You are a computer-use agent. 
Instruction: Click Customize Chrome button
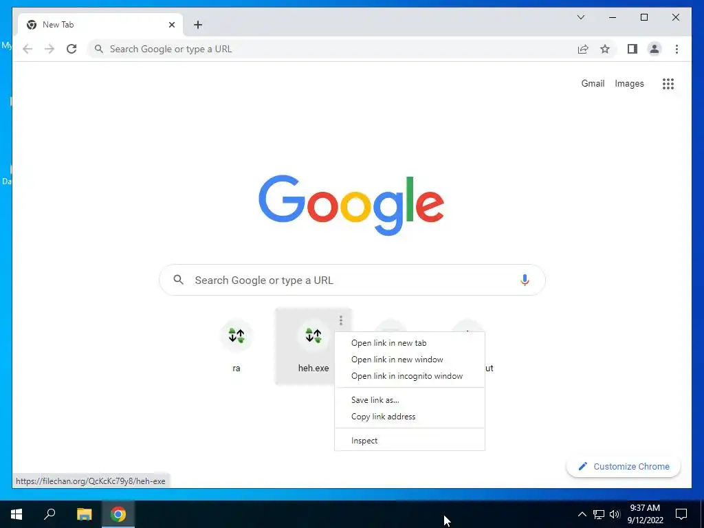(623, 467)
